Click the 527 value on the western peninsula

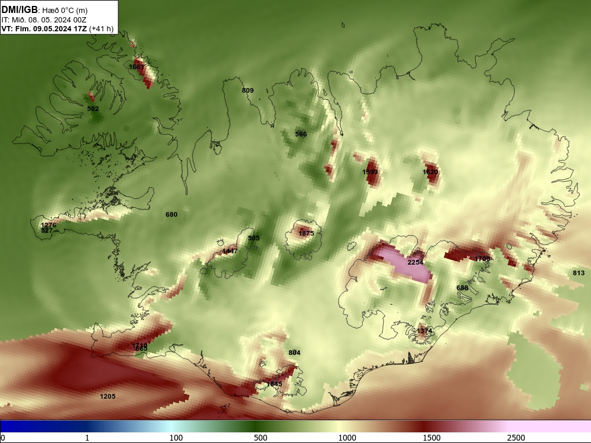coord(47,230)
